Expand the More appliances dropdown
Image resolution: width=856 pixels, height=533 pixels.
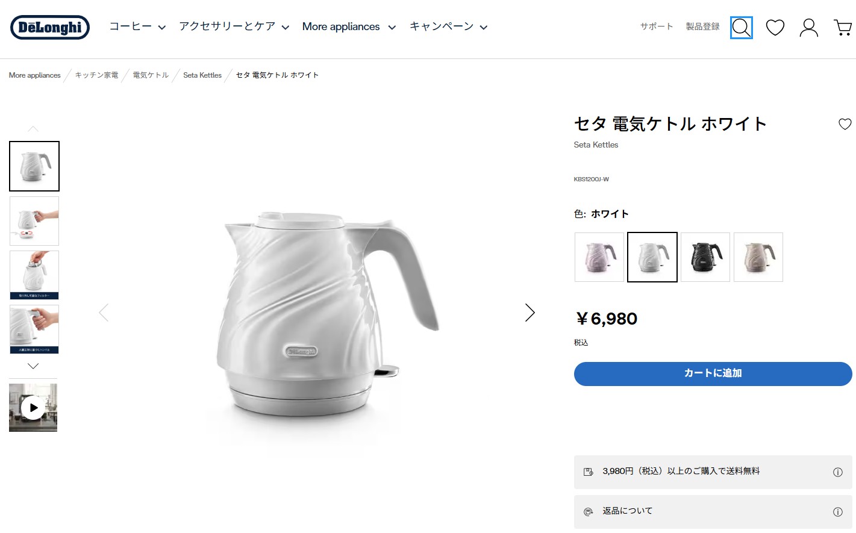(x=349, y=26)
